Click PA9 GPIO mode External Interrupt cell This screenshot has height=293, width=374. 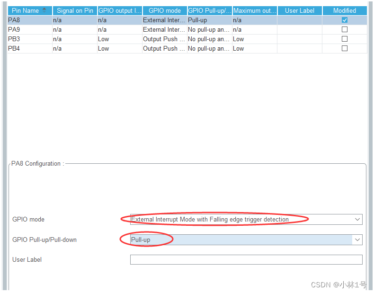(165, 29)
